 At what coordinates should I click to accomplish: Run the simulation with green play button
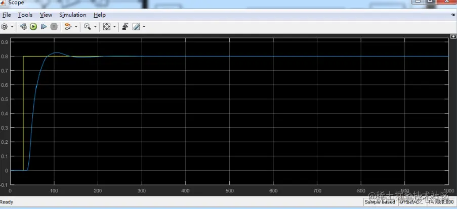coord(33,27)
